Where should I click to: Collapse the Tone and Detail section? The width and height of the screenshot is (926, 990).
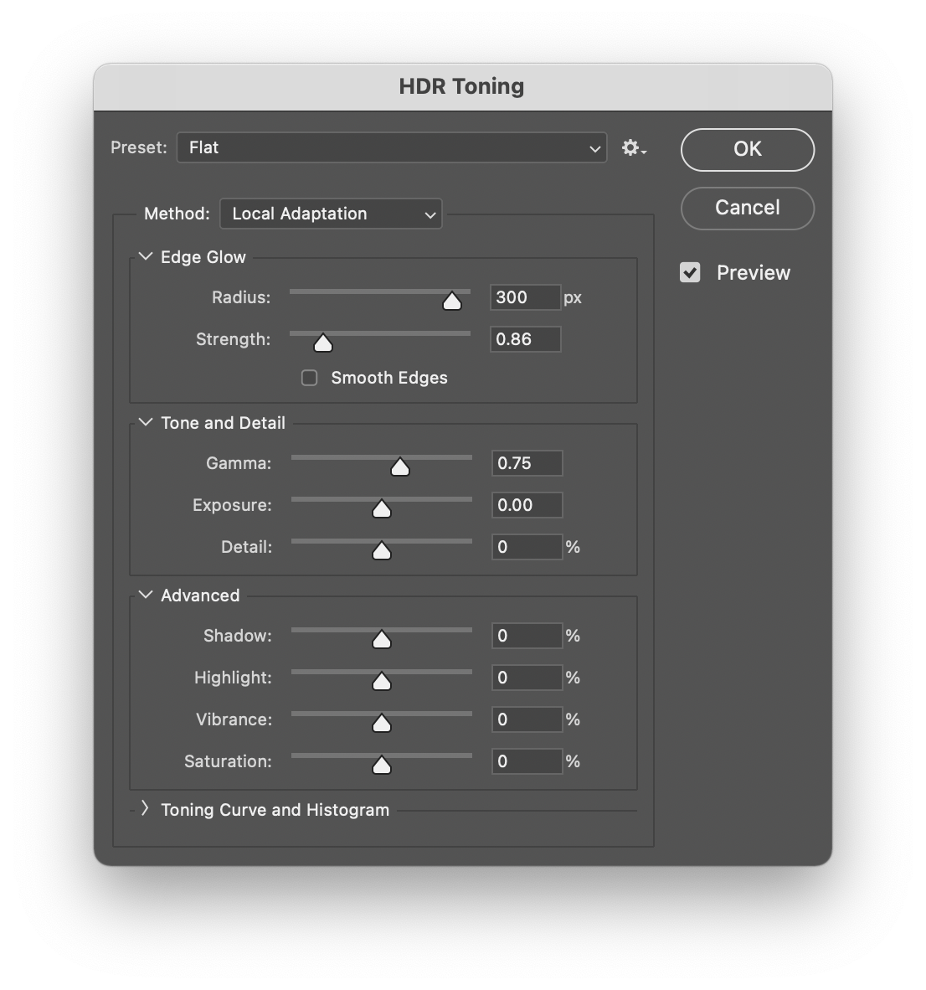point(146,422)
